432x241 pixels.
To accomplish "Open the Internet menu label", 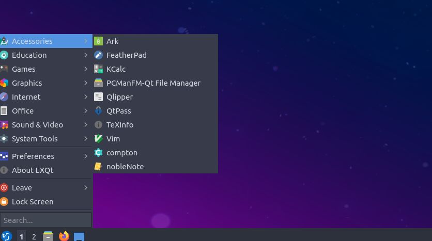I will click(x=26, y=97).
